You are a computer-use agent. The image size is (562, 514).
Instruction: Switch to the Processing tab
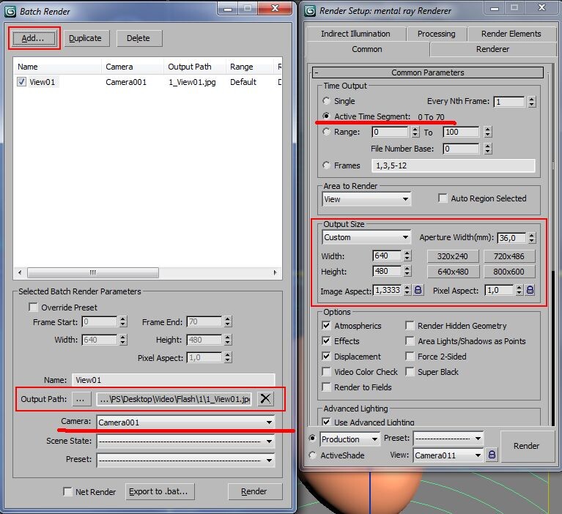pyautogui.click(x=436, y=34)
